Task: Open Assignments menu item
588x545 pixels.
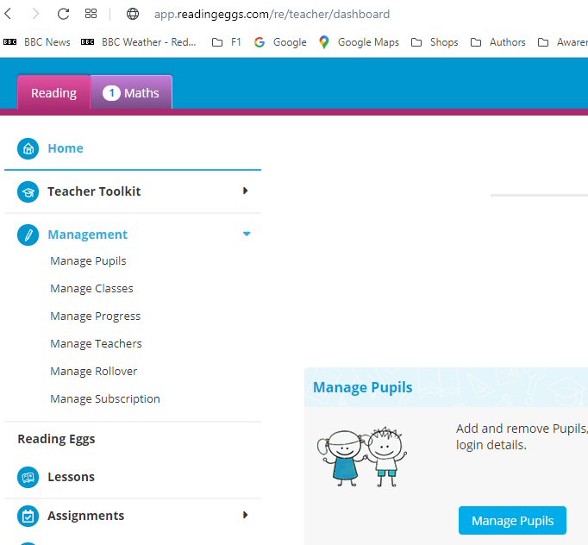Action: pos(85,516)
